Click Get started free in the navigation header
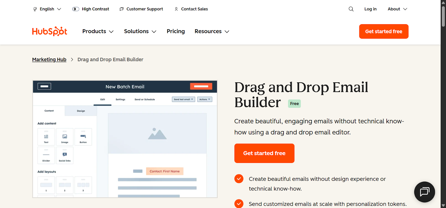This screenshot has height=208, width=446. [384, 31]
